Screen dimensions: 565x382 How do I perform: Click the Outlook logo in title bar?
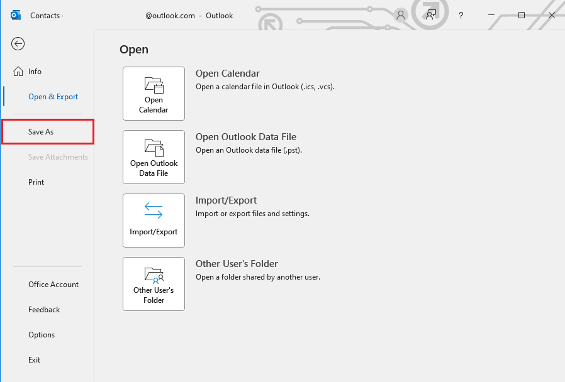16,16
